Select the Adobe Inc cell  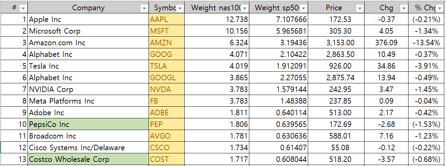coord(88,113)
